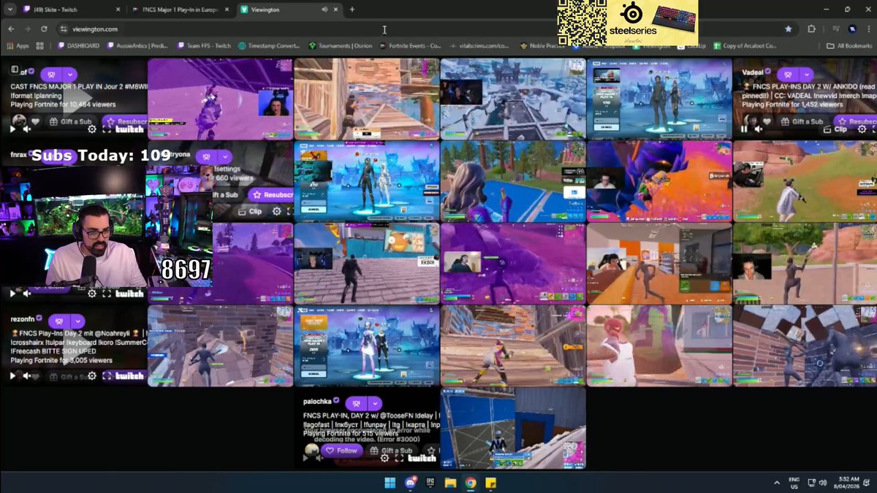
Task: Open the Timestamp Converter bookmark
Action: click(269, 45)
